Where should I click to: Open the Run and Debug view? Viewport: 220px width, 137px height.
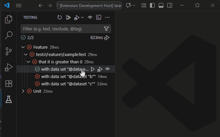click(x=9, y=67)
